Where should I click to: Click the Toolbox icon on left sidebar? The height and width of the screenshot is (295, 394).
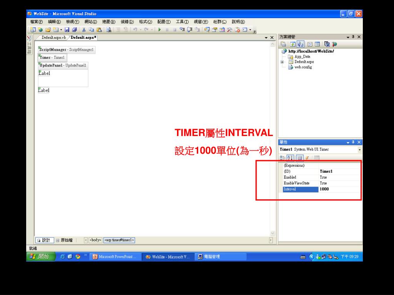pyautogui.click(x=29, y=39)
